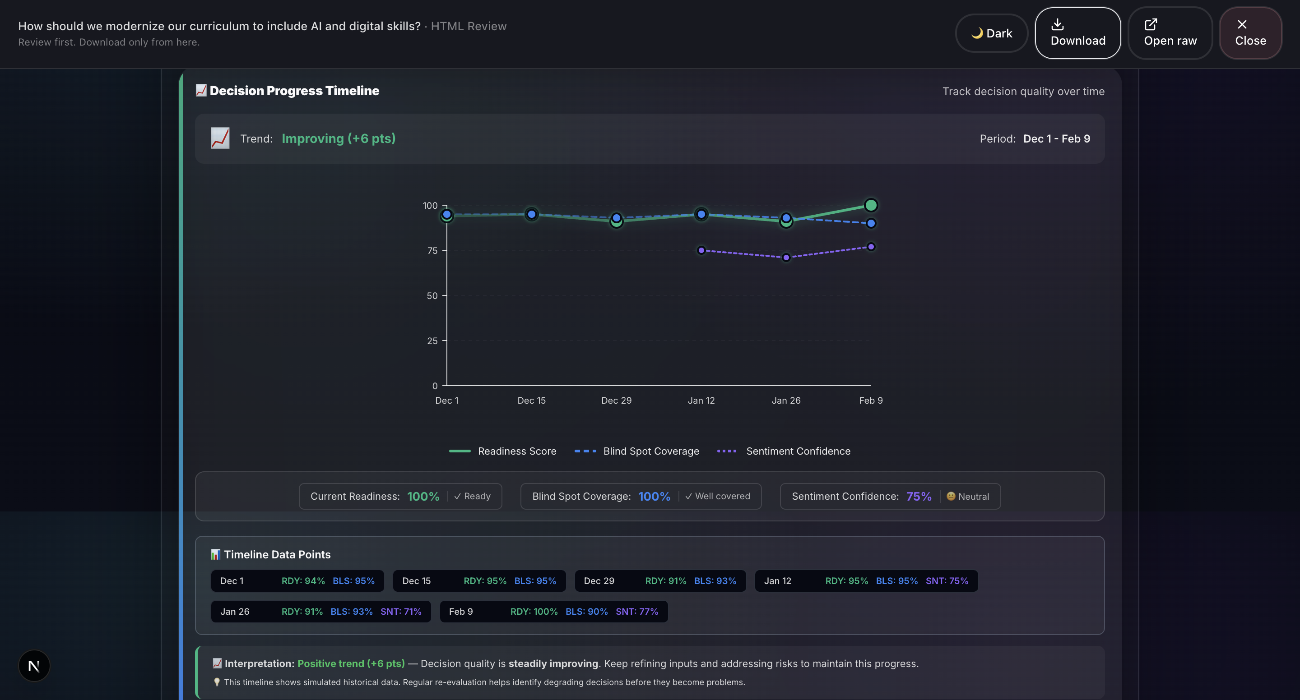
Task: Click the Timeline Data Points bar-chart icon
Action: click(215, 554)
